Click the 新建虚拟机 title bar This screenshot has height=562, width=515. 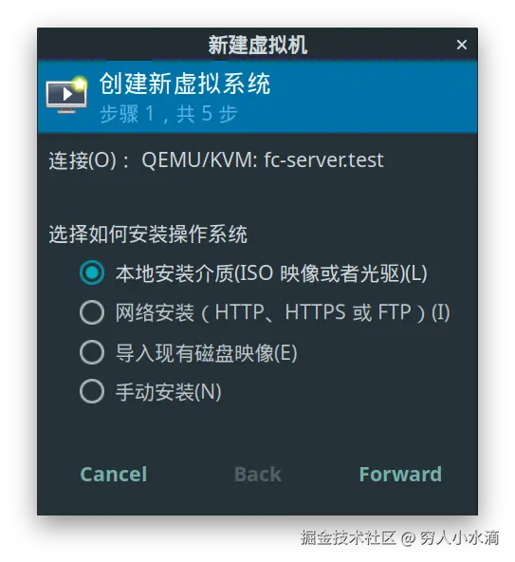pos(258,45)
